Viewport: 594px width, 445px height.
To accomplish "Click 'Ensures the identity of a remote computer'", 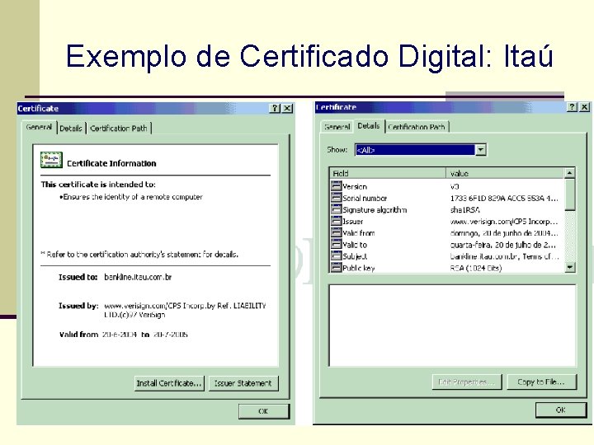I will point(133,197).
